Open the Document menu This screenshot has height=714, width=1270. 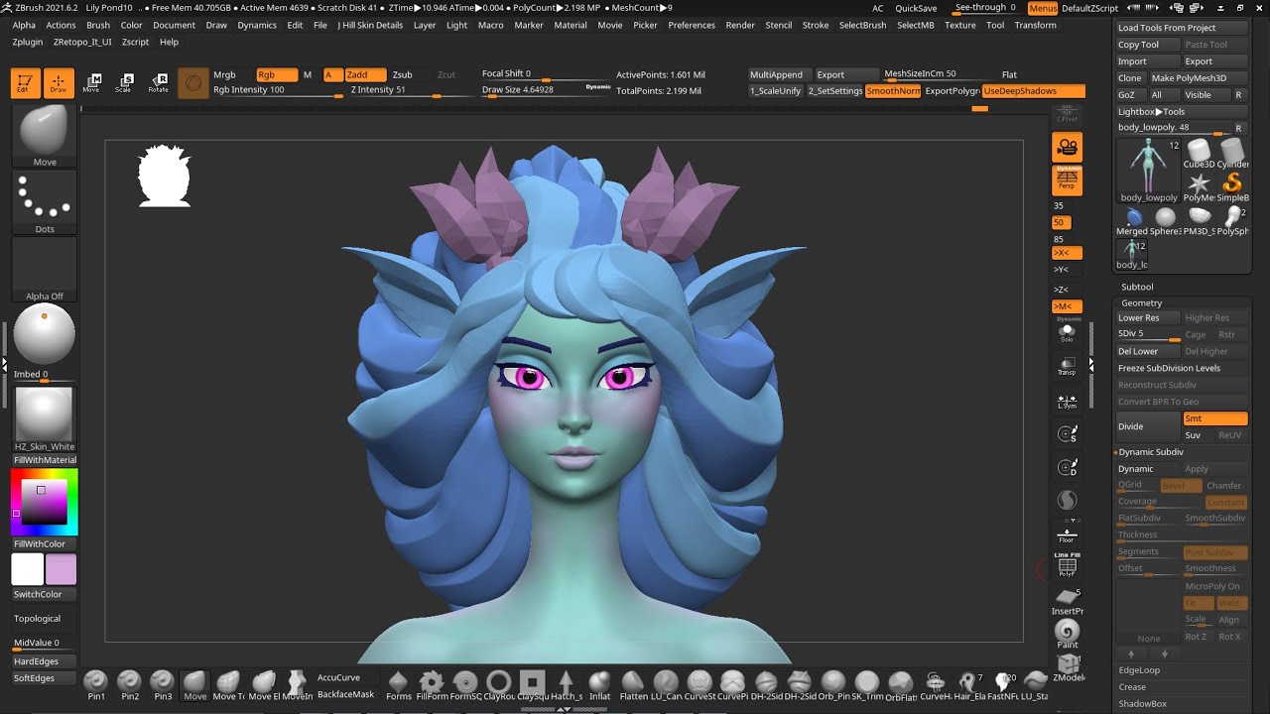click(x=174, y=25)
